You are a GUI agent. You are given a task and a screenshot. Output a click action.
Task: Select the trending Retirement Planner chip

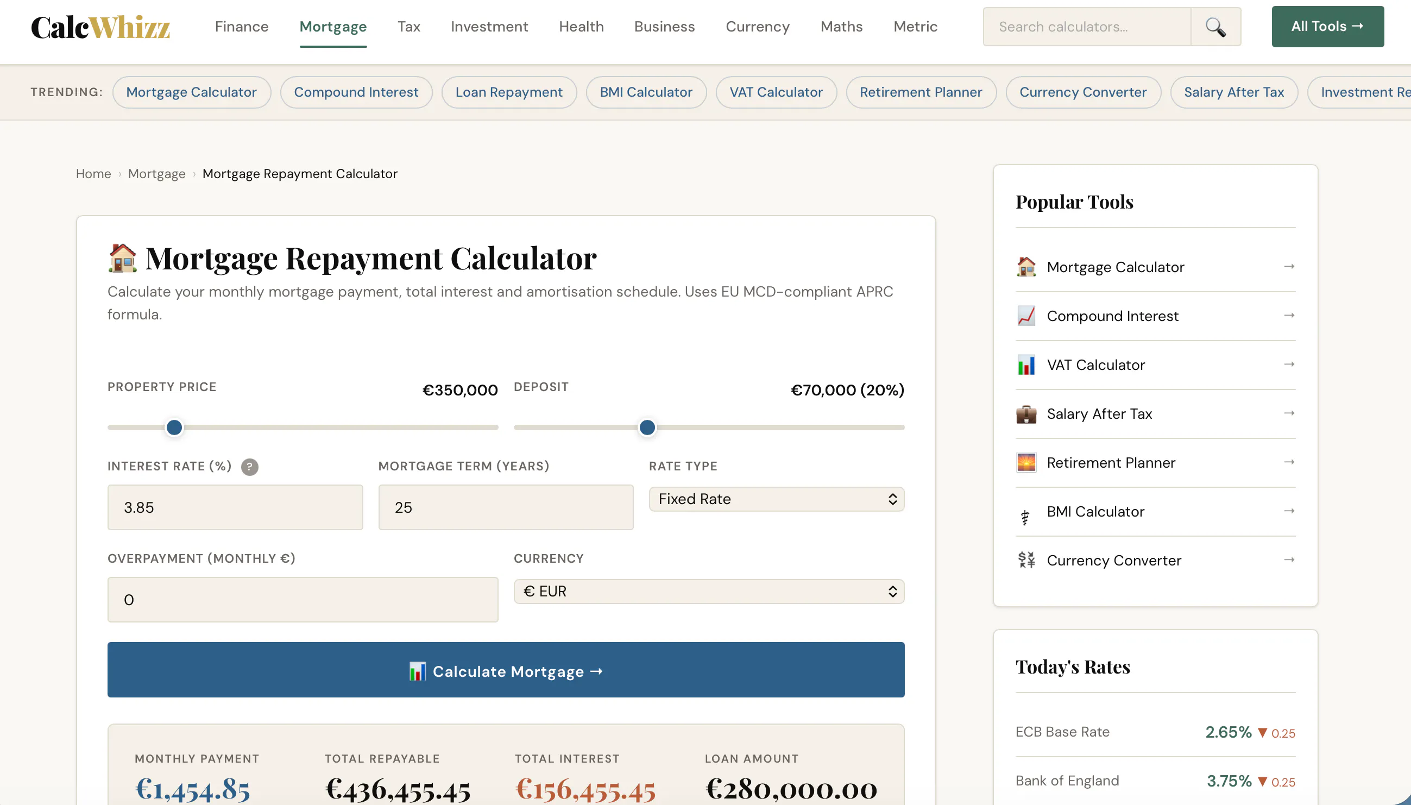click(x=921, y=92)
